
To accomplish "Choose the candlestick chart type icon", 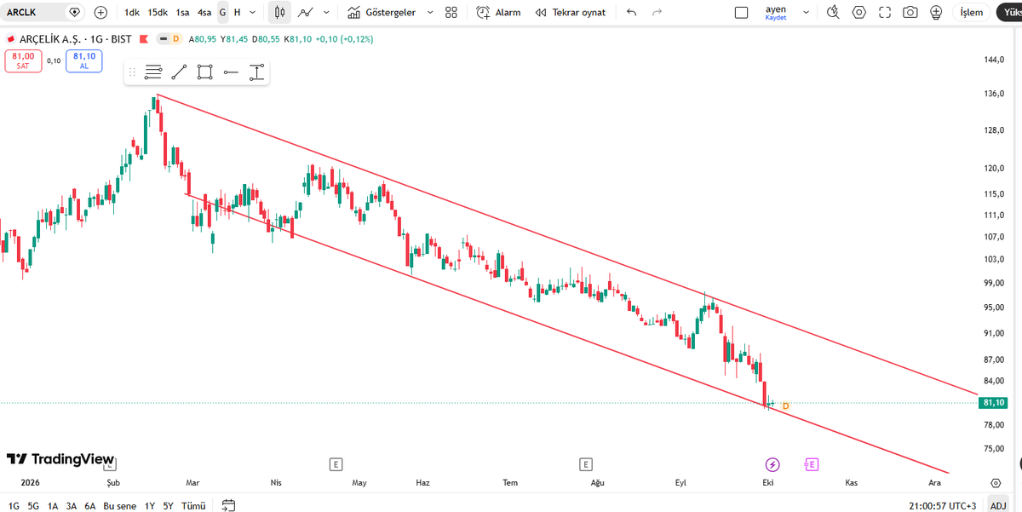I will tap(278, 13).
